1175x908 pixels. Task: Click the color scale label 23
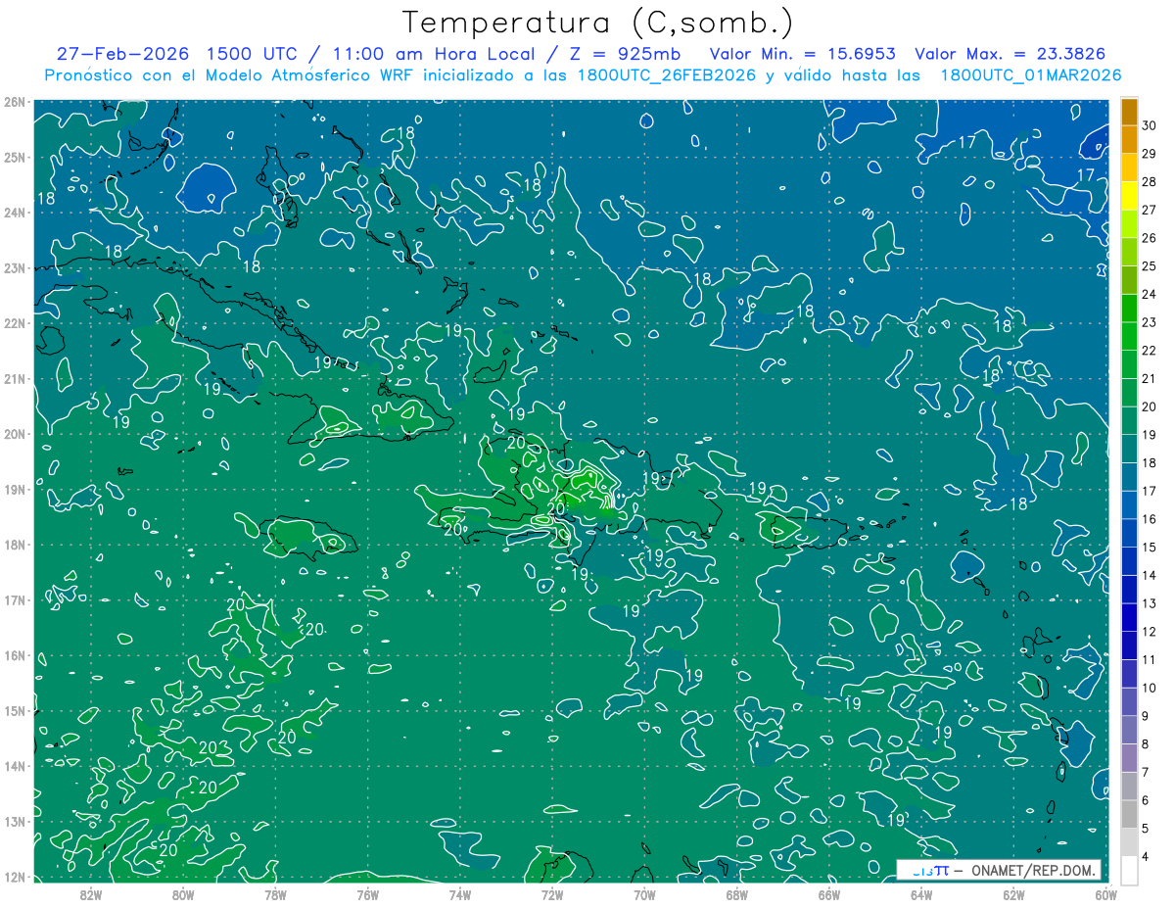[x=1150, y=321]
